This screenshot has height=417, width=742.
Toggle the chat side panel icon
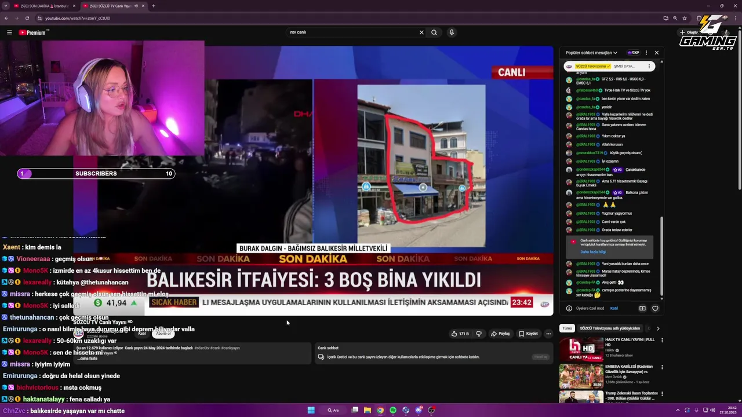pyautogui.click(x=642, y=308)
